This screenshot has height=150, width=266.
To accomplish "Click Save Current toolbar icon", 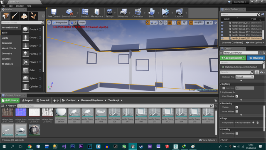I will (54, 13).
